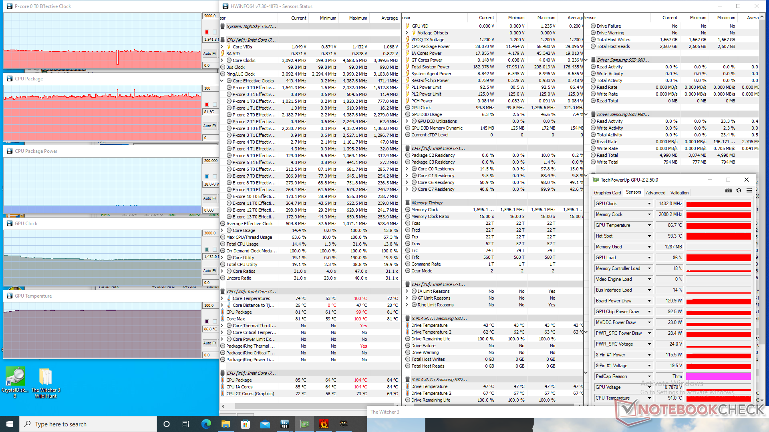The height and width of the screenshot is (432, 769).
Task: Open File Explorer from the taskbar
Action: [x=226, y=424]
